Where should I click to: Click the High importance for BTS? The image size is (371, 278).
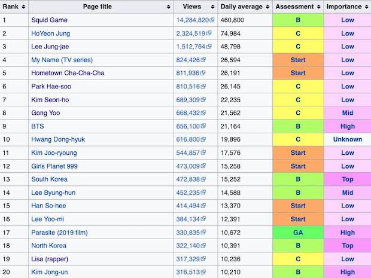click(x=347, y=126)
